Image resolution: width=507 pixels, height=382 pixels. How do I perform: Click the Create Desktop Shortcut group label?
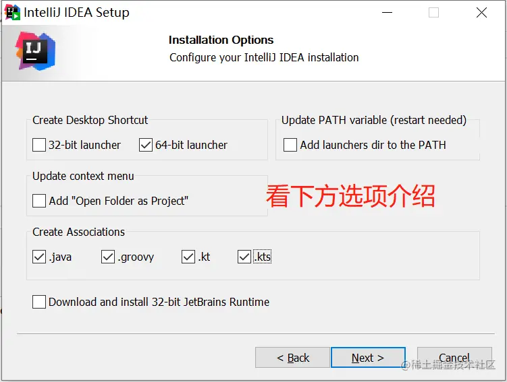90,120
